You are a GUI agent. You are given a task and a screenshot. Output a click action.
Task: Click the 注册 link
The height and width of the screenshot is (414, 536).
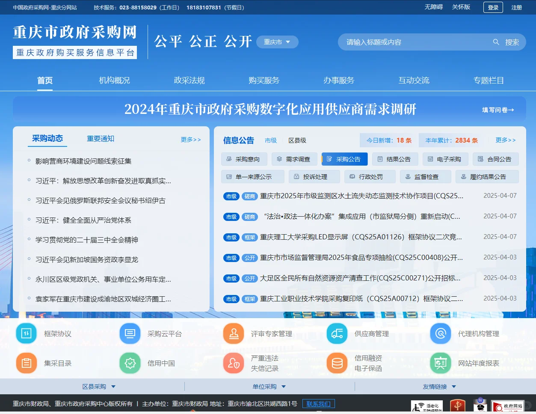click(x=517, y=7)
